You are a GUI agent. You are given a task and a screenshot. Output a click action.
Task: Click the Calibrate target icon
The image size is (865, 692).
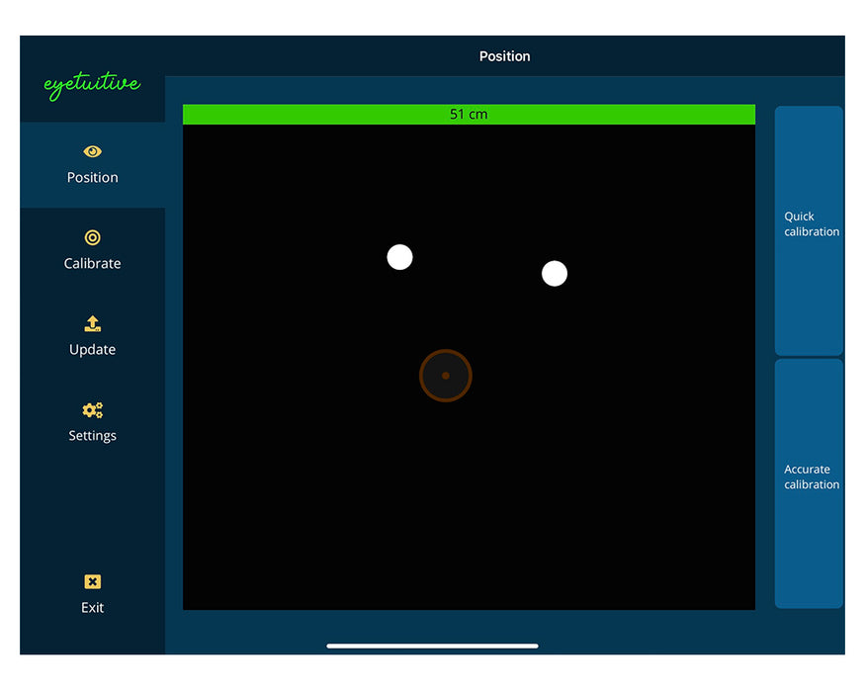(x=92, y=237)
